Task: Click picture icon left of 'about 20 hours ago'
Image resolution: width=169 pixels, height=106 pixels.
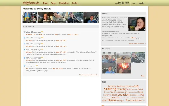Action: coord(25,58)
